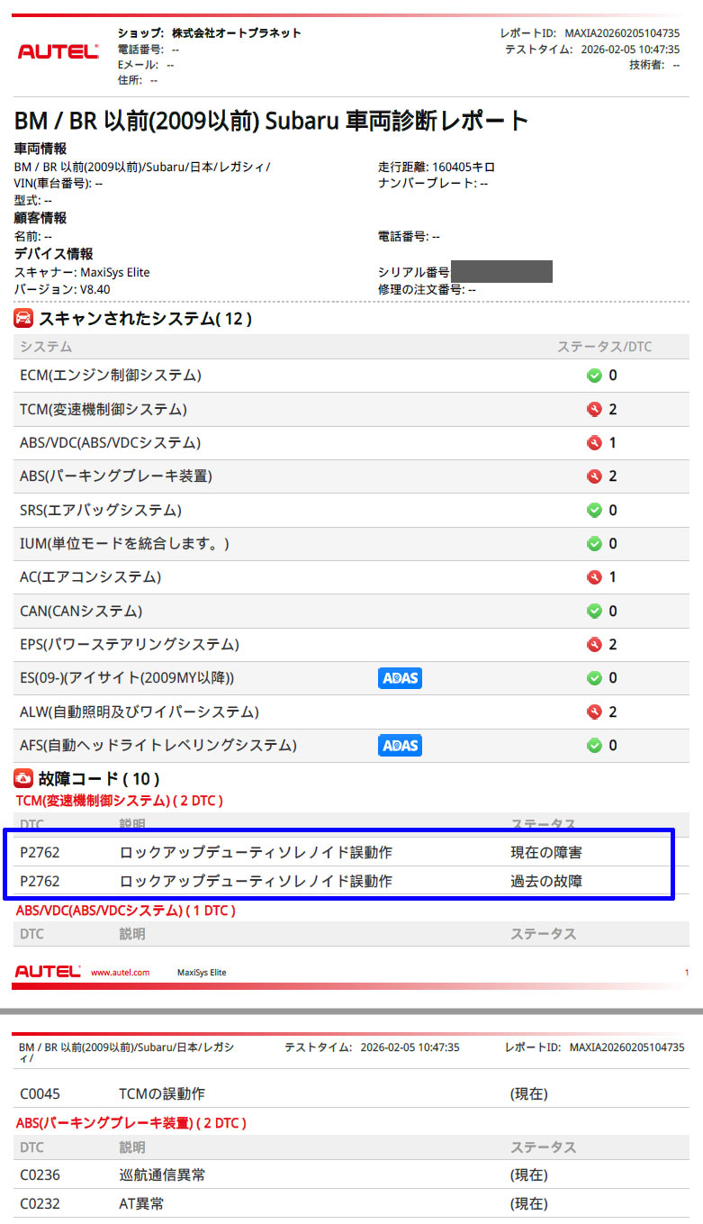Click the AUTEL logo in the report header
Viewport: 703px width, 1224px height.
click(59, 52)
